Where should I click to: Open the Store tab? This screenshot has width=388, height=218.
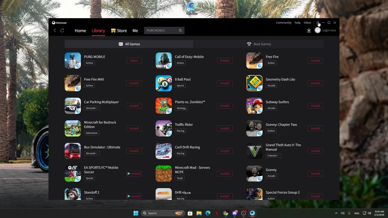click(x=119, y=31)
